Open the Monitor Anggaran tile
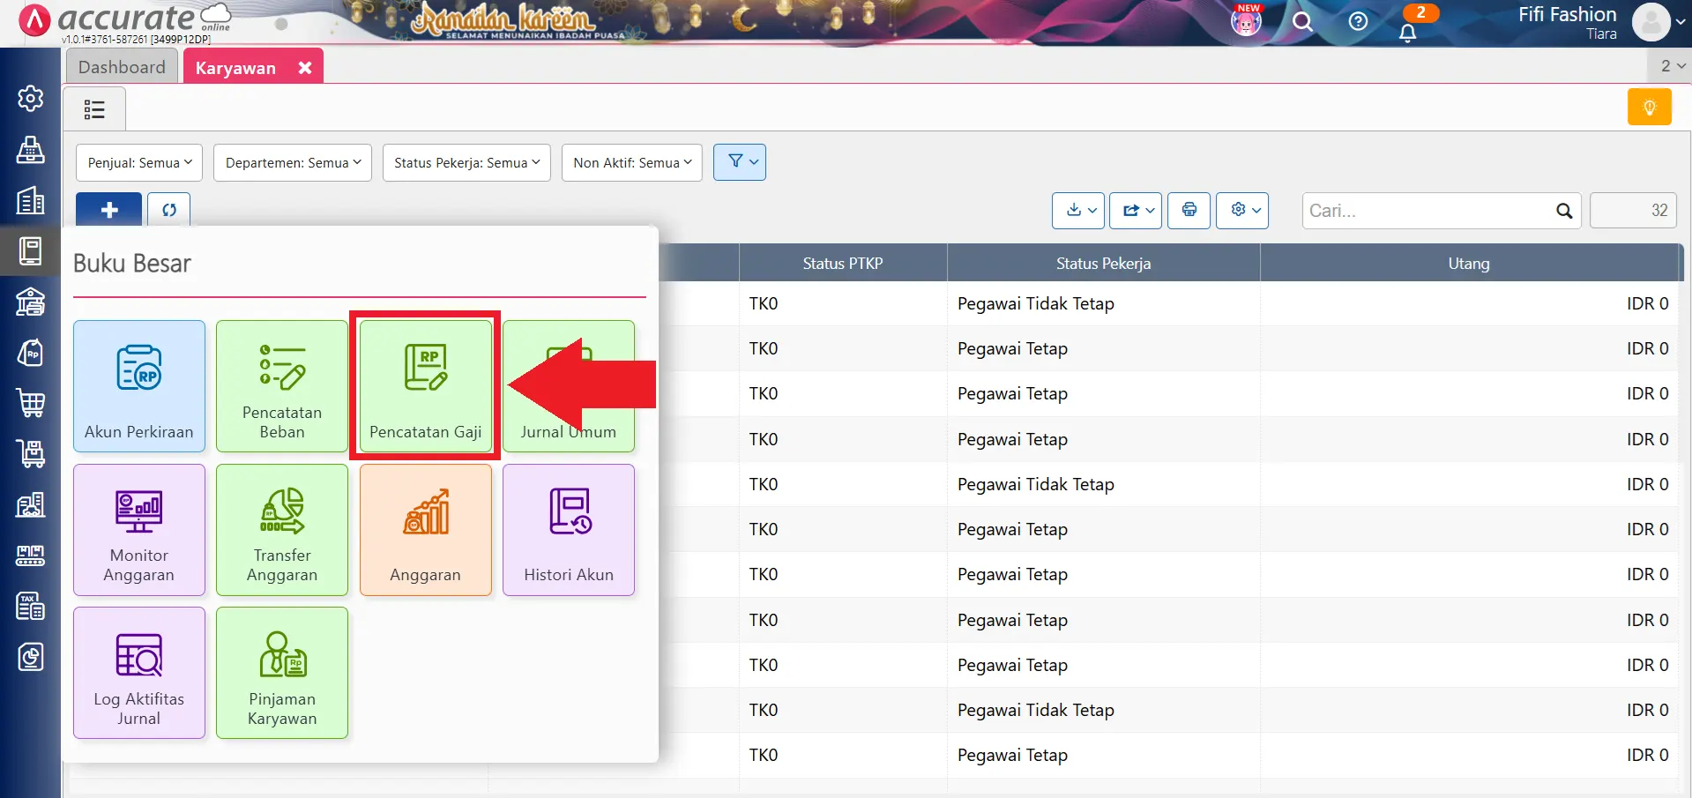This screenshot has height=798, width=1692. 139,530
